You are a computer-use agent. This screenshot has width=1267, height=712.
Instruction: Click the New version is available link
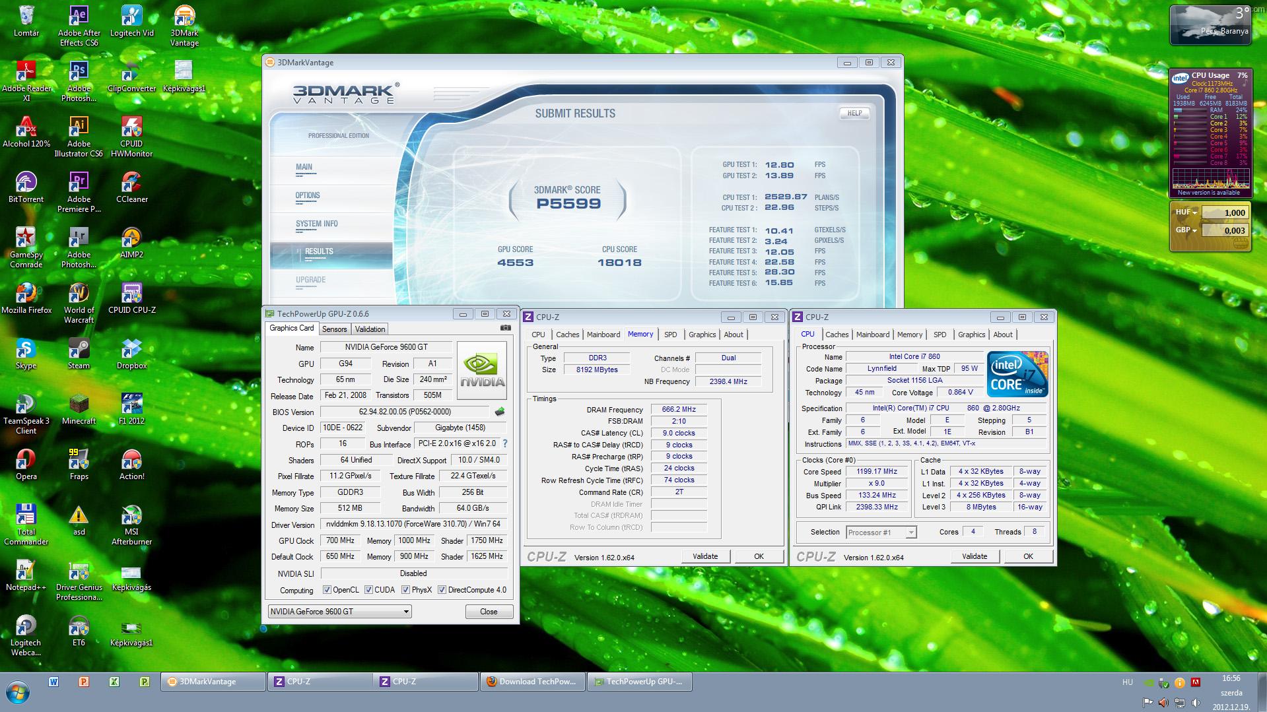1209,193
